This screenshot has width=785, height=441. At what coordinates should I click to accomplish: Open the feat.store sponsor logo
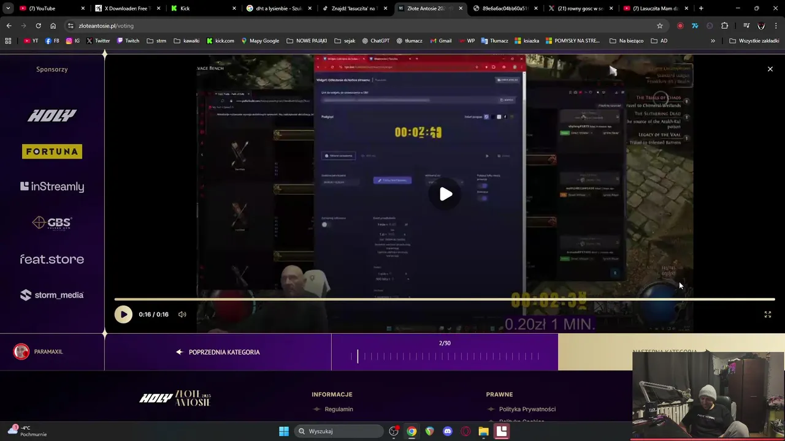pos(52,259)
